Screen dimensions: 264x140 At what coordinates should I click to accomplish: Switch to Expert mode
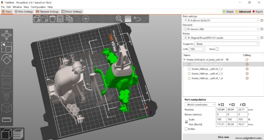[x=258, y=12]
